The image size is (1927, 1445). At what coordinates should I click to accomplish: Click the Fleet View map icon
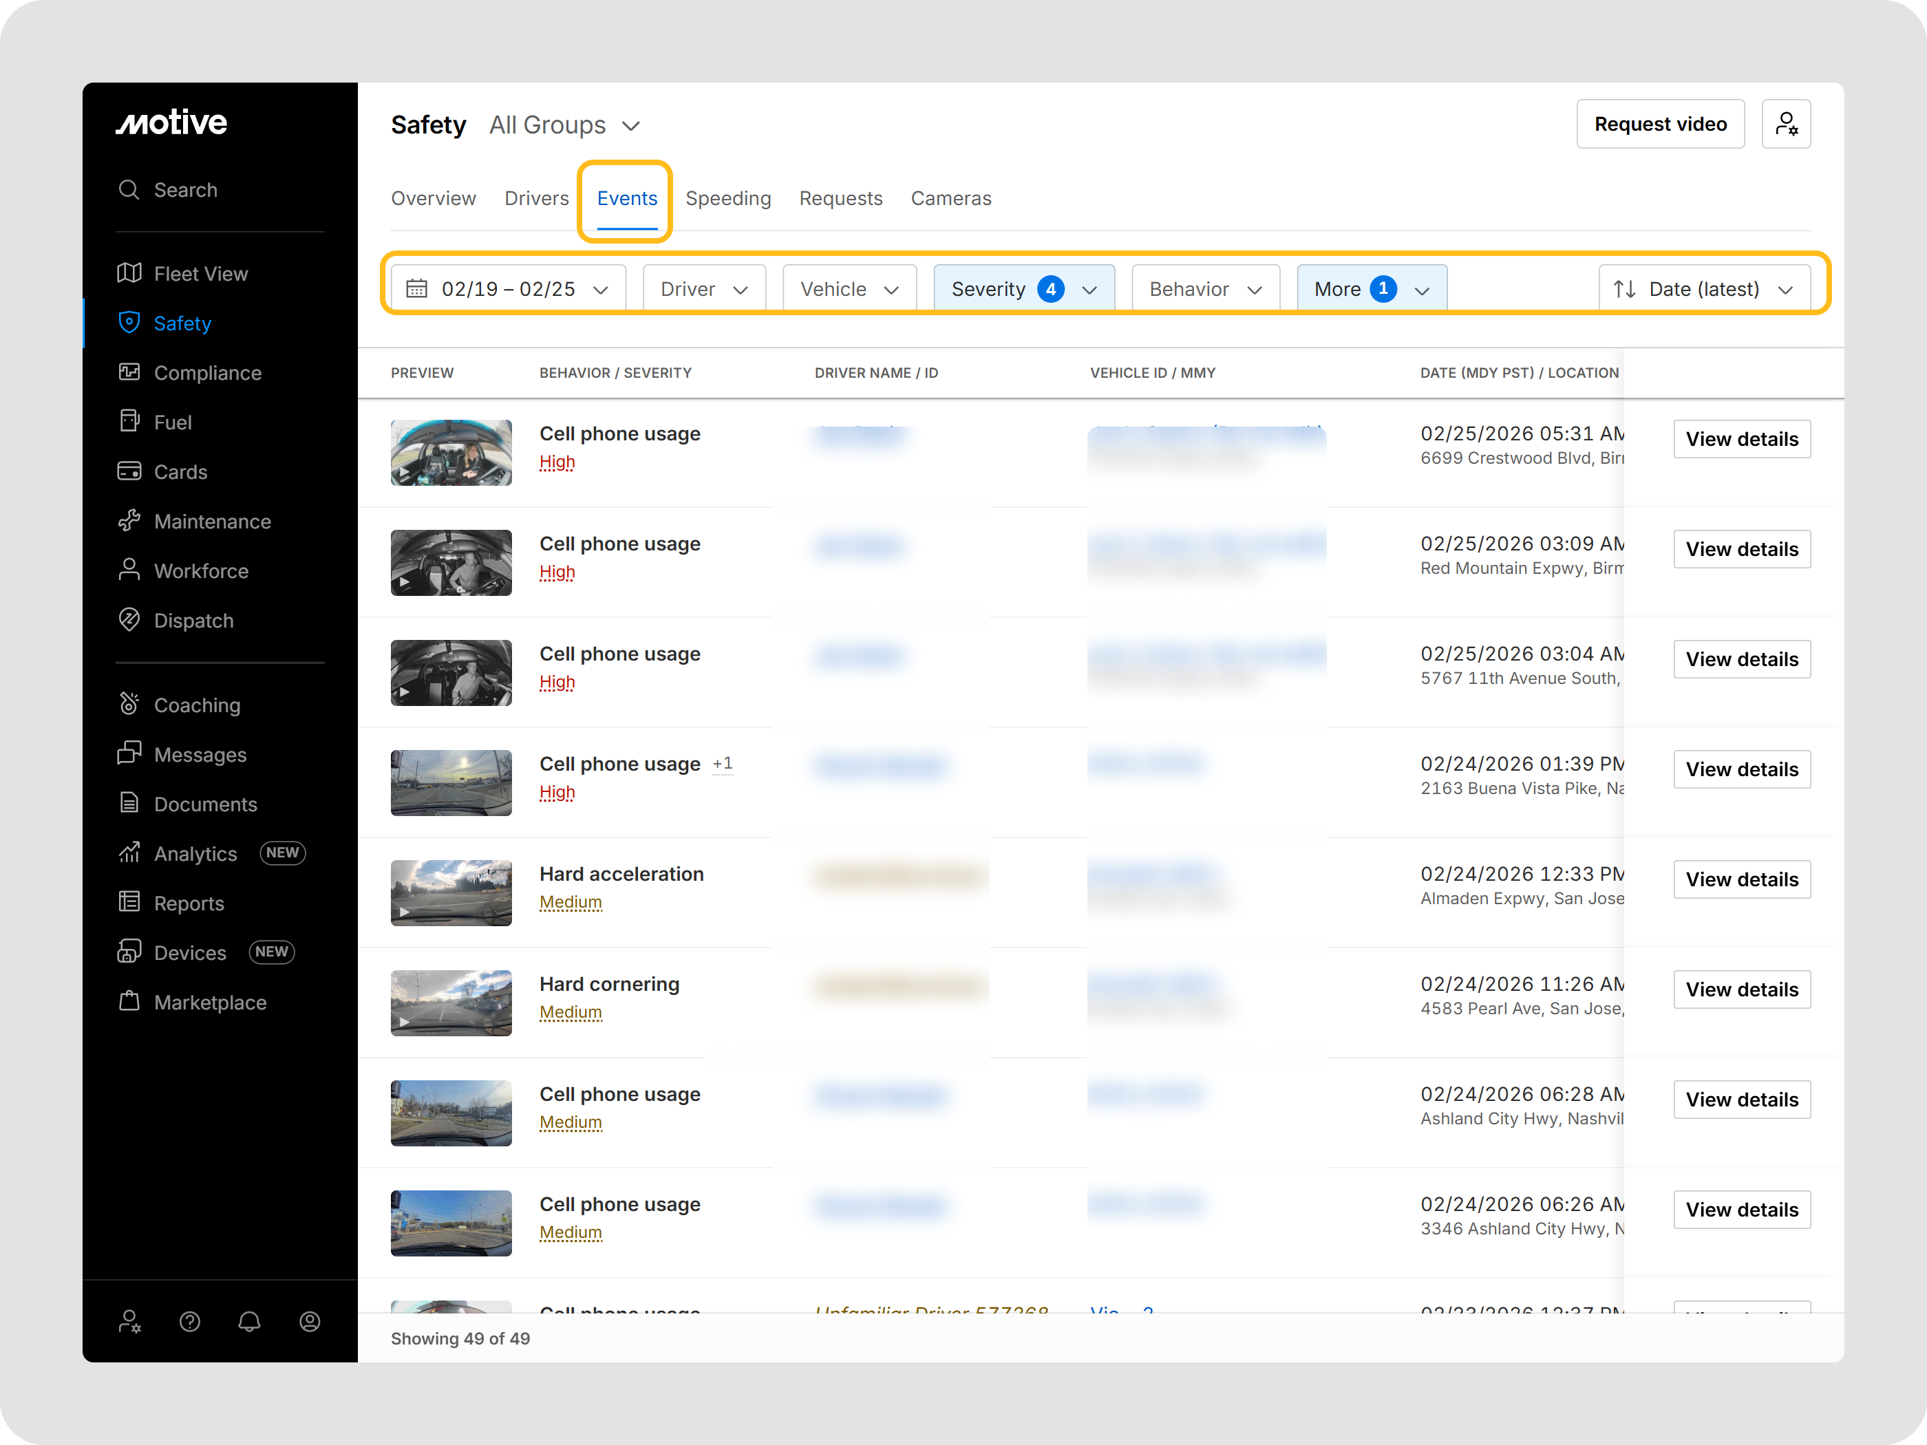pos(129,273)
